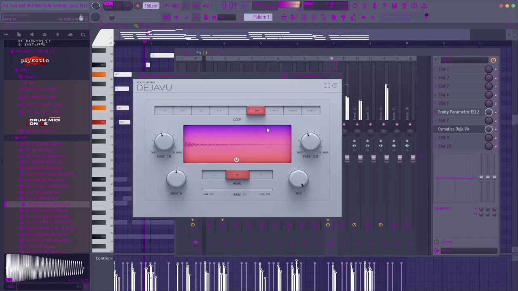The image size is (518, 291).
Task: Toggle the Deja Vu power button on the waveform
Action: [237, 160]
